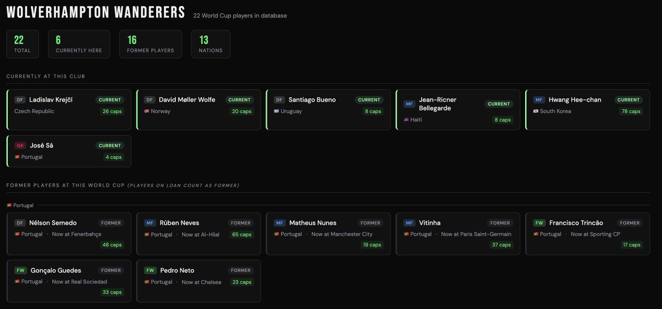Click 'Now at Al-Hilal' text

click(x=200, y=234)
